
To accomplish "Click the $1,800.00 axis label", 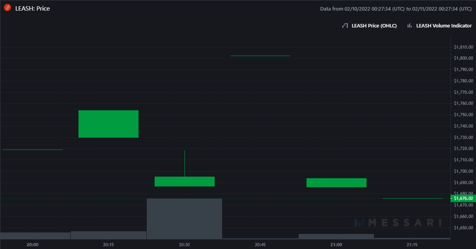I will click(x=463, y=58).
